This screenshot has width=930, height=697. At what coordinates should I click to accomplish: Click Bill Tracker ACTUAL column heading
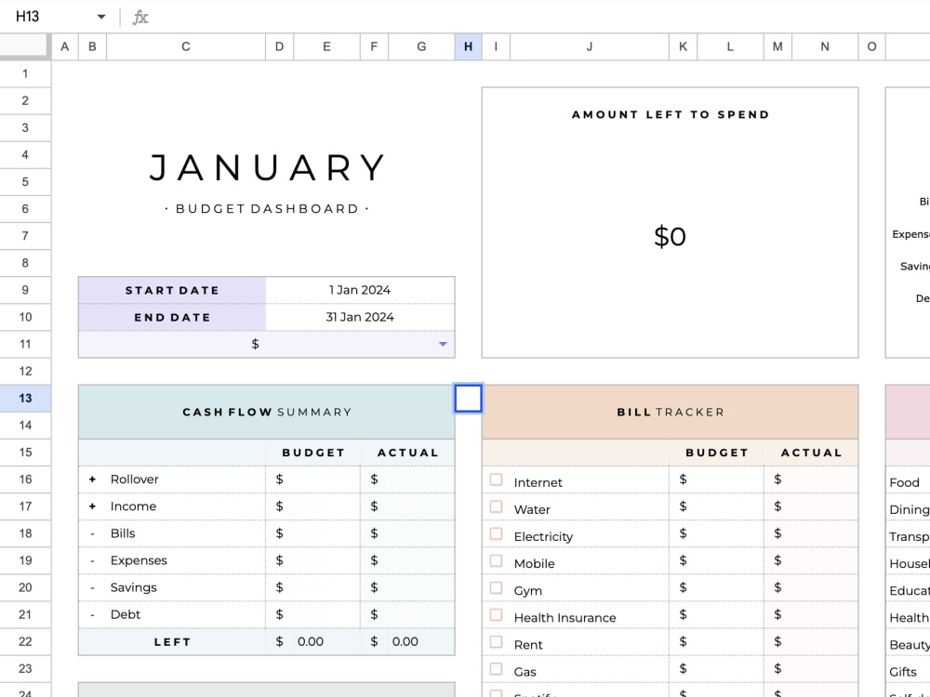coord(811,453)
